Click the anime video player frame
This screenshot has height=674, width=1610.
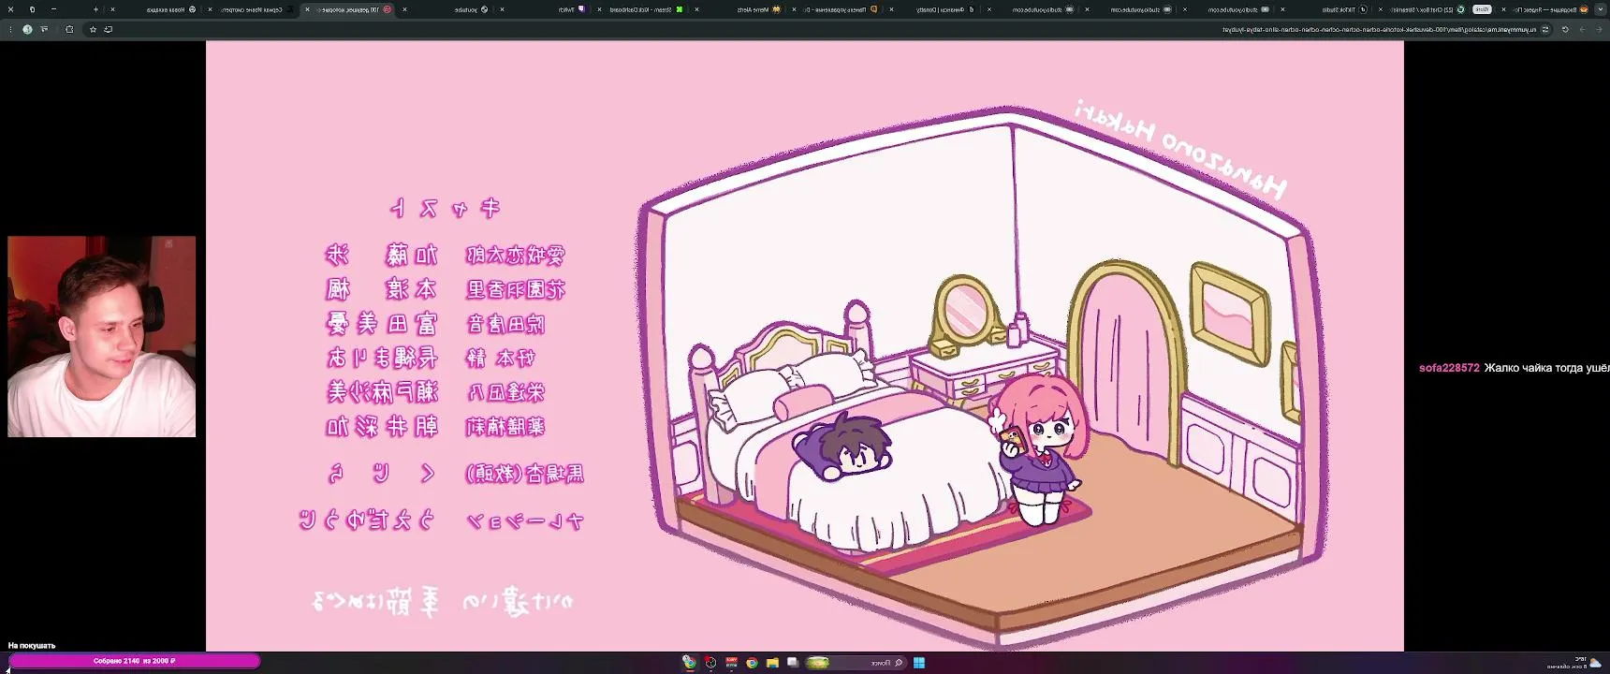point(805,345)
